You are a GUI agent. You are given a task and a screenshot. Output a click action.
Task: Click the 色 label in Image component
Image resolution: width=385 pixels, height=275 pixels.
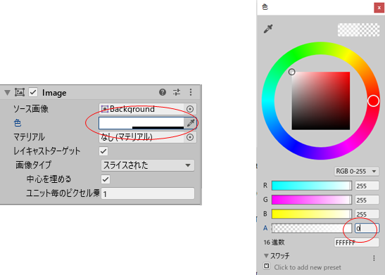[18, 123]
